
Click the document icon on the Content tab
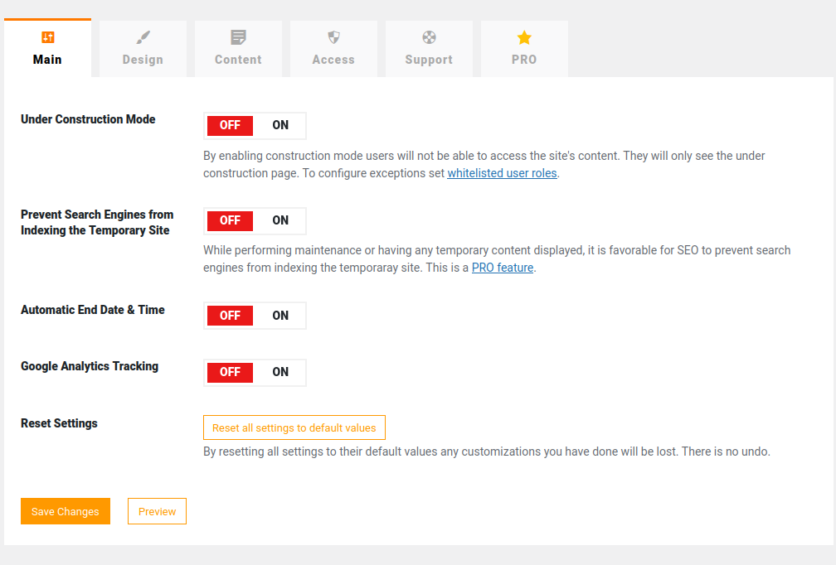pos(238,37)
